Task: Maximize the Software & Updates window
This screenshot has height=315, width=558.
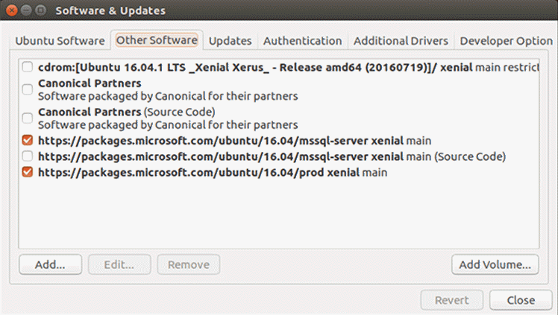Action: [41, 10]
